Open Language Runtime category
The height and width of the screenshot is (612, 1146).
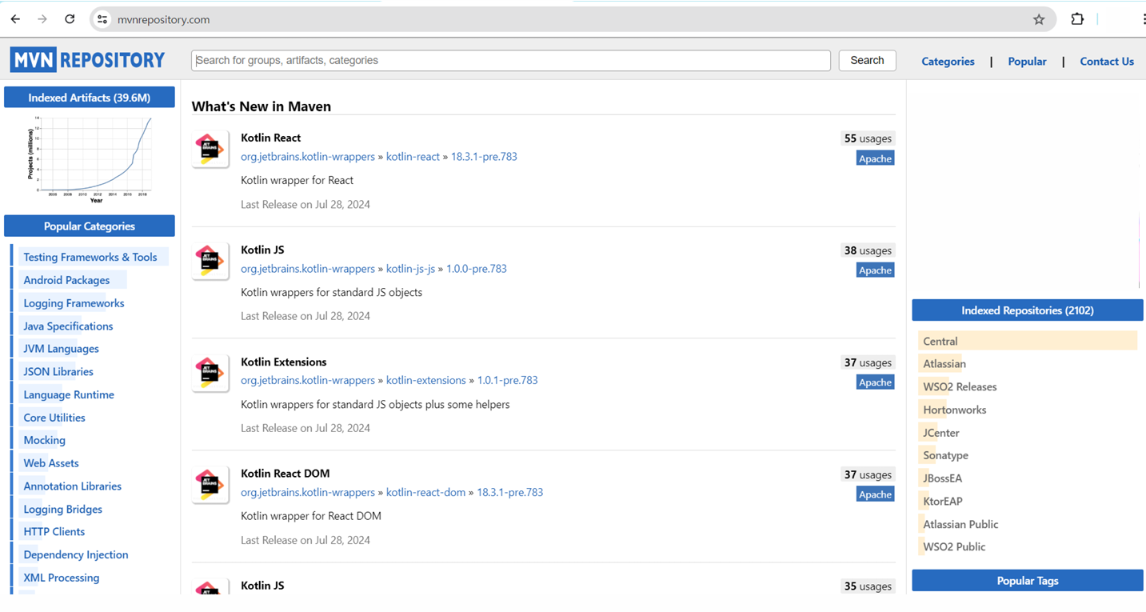[69, 394]
